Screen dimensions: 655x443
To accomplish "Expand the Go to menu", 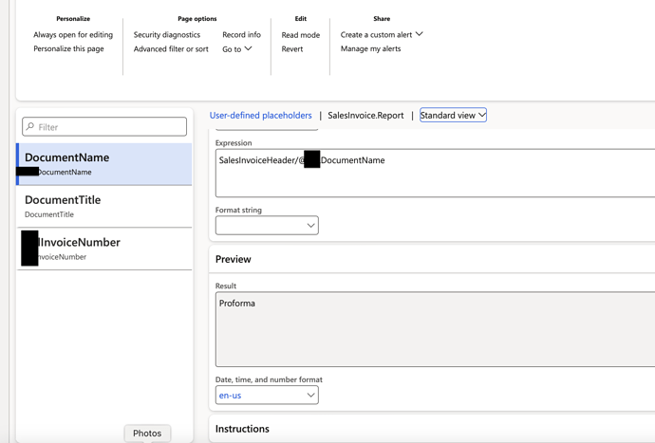I will [x=237, y=49].
